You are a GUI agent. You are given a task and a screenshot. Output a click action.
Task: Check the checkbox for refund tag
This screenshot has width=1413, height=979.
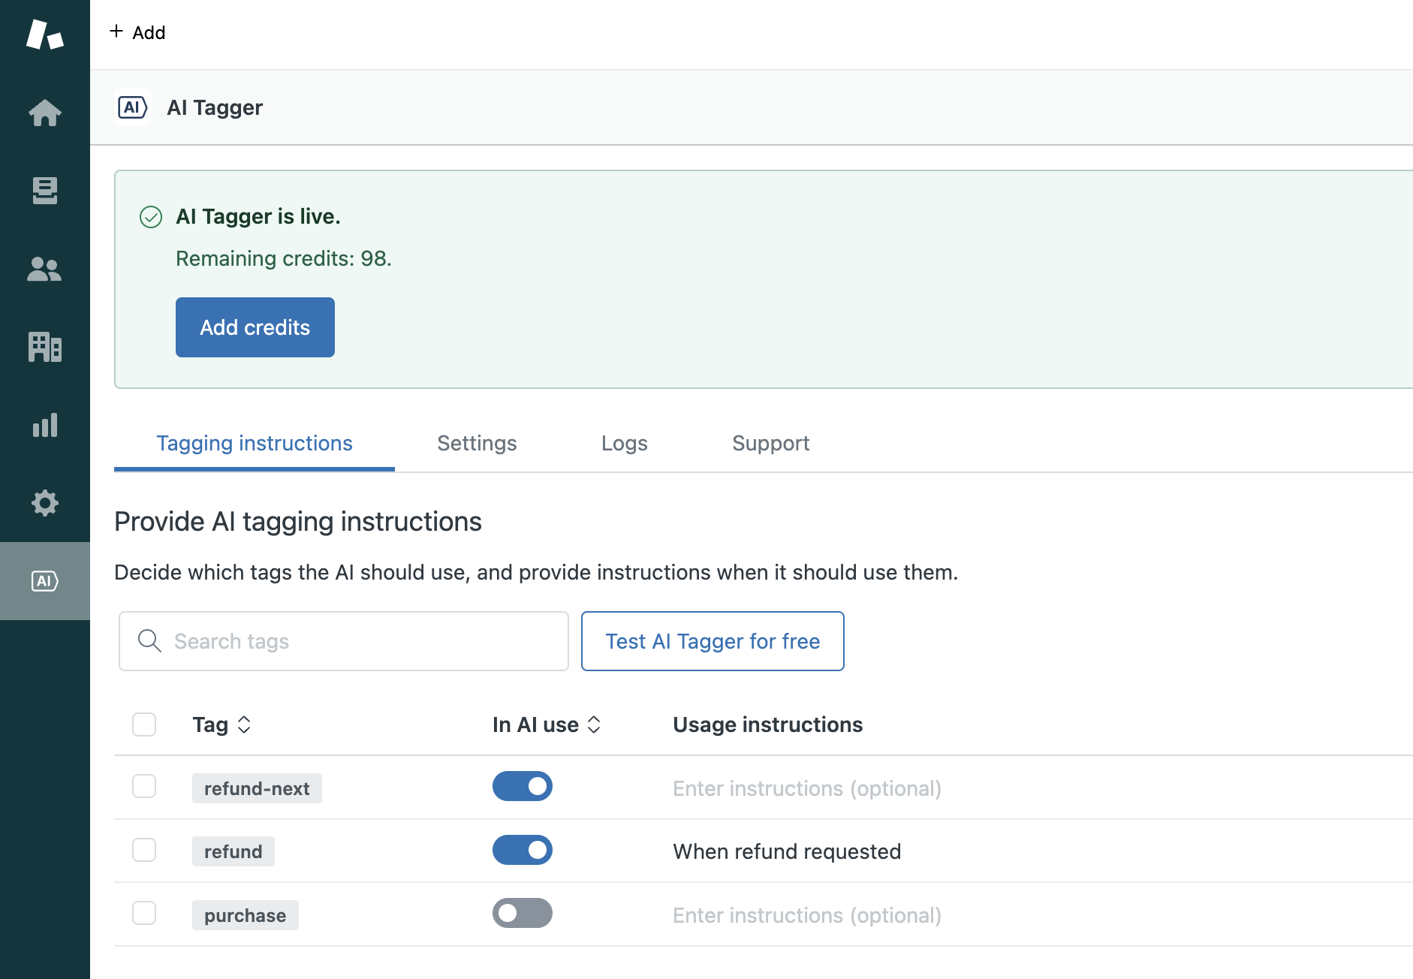(144, 850)
